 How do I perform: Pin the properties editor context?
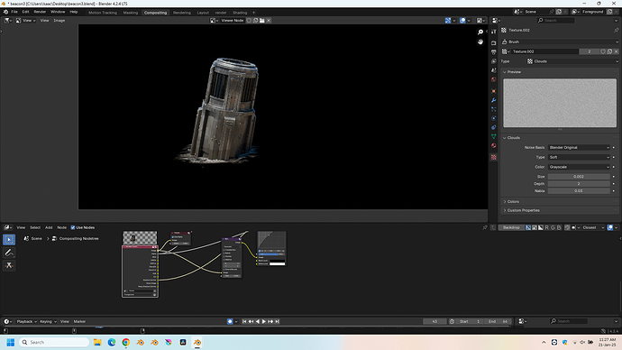click(616, 30)
